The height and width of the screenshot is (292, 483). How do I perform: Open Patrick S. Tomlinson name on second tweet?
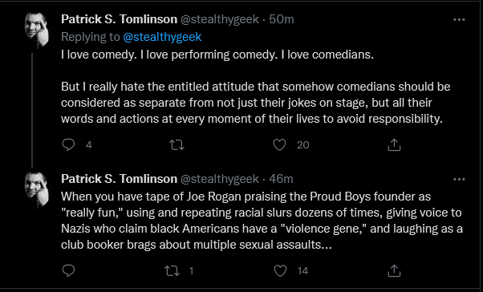(119, 179)
